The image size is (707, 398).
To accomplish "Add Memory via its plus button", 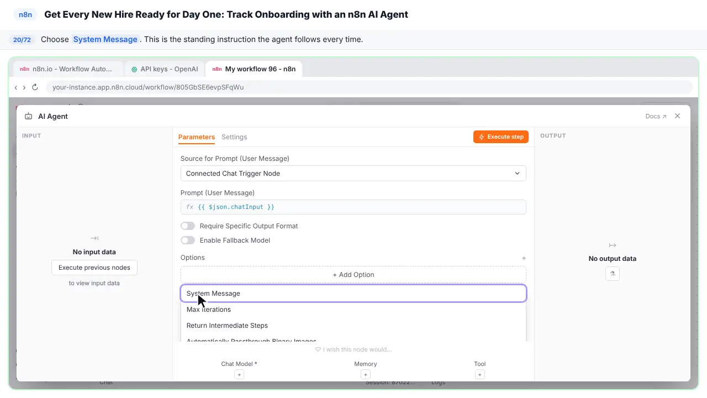I will 366,374.
